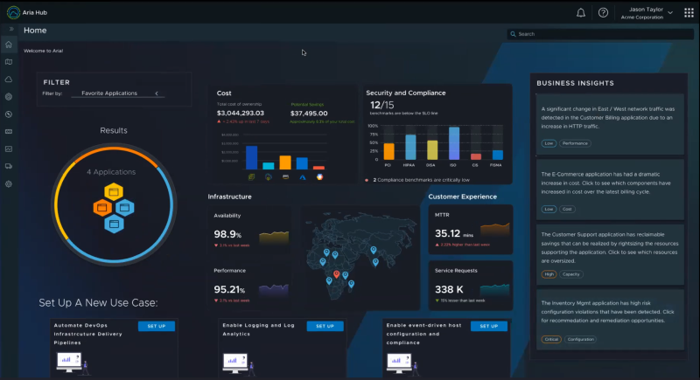Set up Enable Logging and Log Analytics

325,326
